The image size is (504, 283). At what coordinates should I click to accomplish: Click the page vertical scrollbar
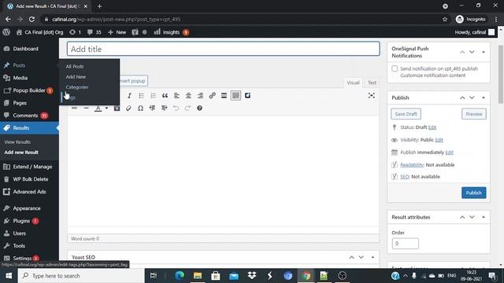(501, 75)
